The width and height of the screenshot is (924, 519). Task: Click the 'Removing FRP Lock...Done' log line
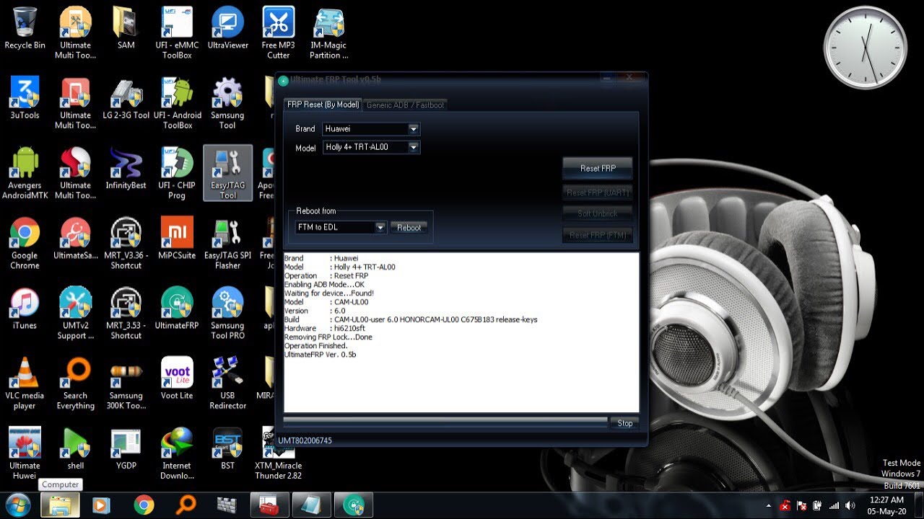(x=328, y=337)
